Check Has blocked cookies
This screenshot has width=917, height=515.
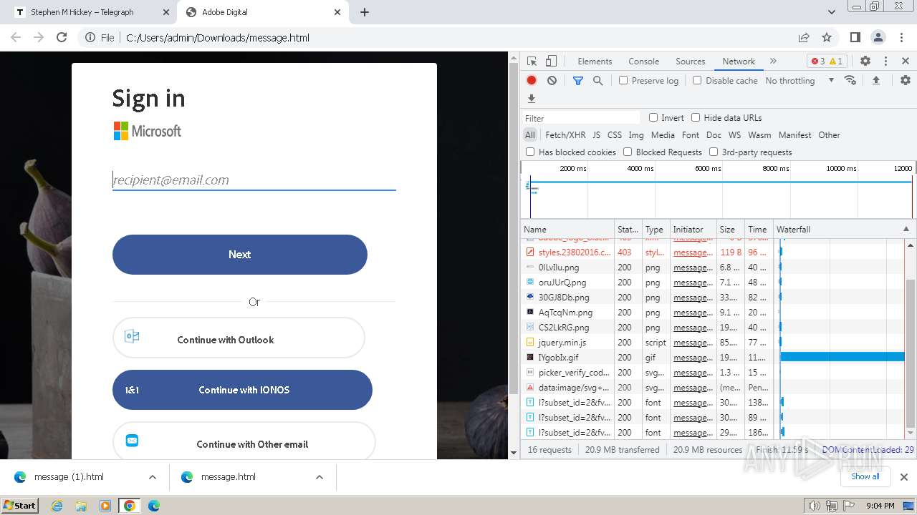(x=530, y=152)
